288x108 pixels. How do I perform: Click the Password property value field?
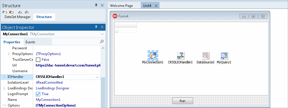tap(67, 48)
